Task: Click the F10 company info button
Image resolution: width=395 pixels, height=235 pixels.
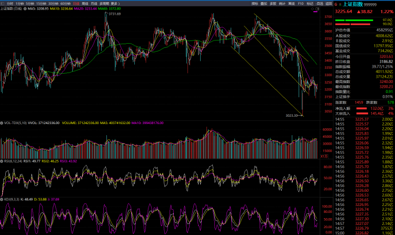Action: click(x=301, y=4)
